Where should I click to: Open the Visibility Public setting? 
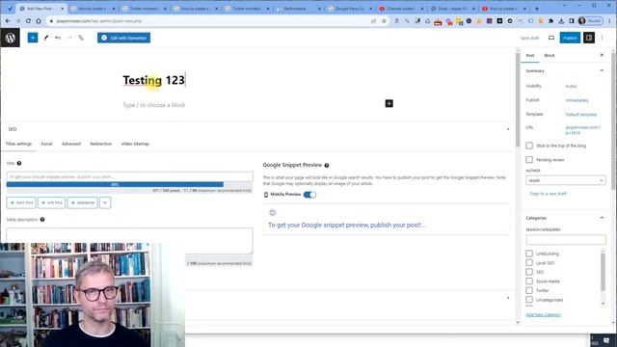point(571,86)
